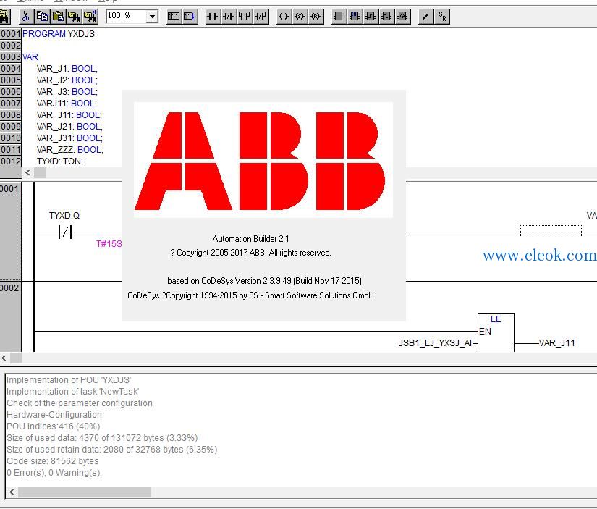This screenshot has height=509, width=597.
Task: Insert a normally open contact
Action: pyautogui.click(x=213, y=16)
